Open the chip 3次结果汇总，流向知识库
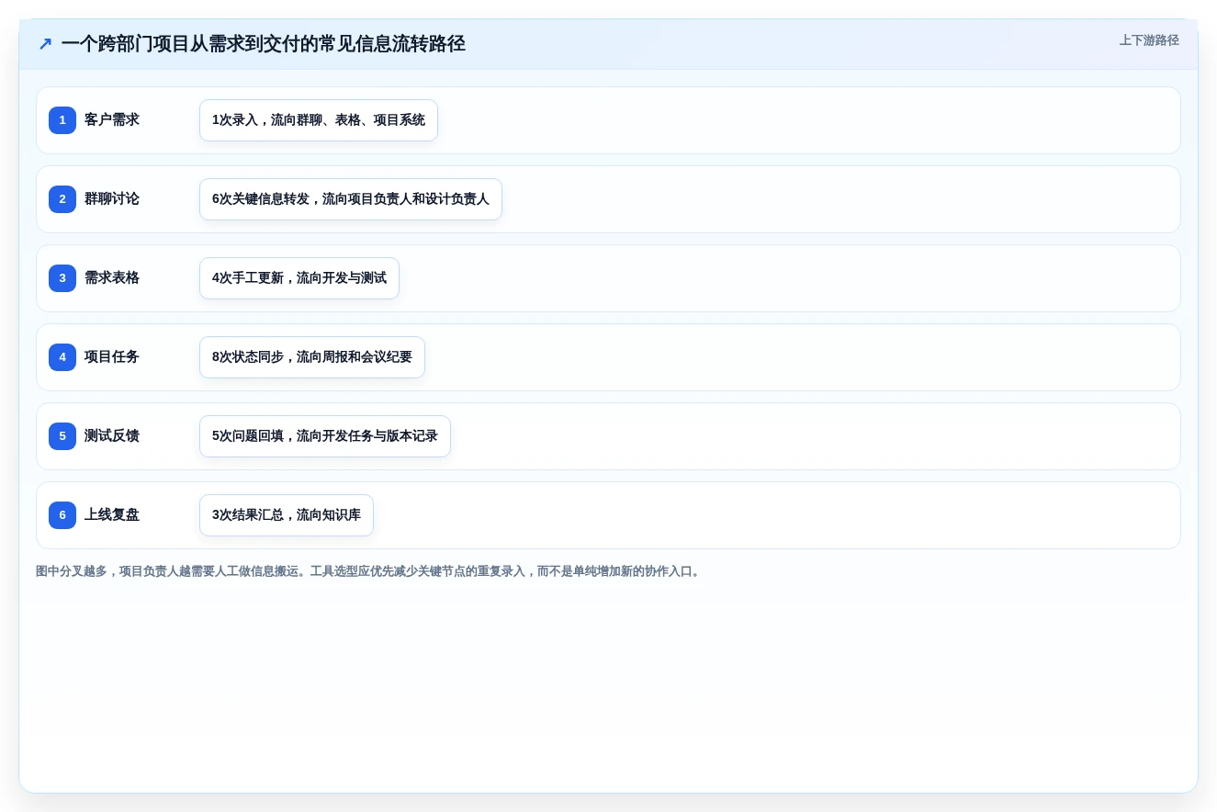The height and width of the screenshot is (812, 1217). tap(287, 515)
